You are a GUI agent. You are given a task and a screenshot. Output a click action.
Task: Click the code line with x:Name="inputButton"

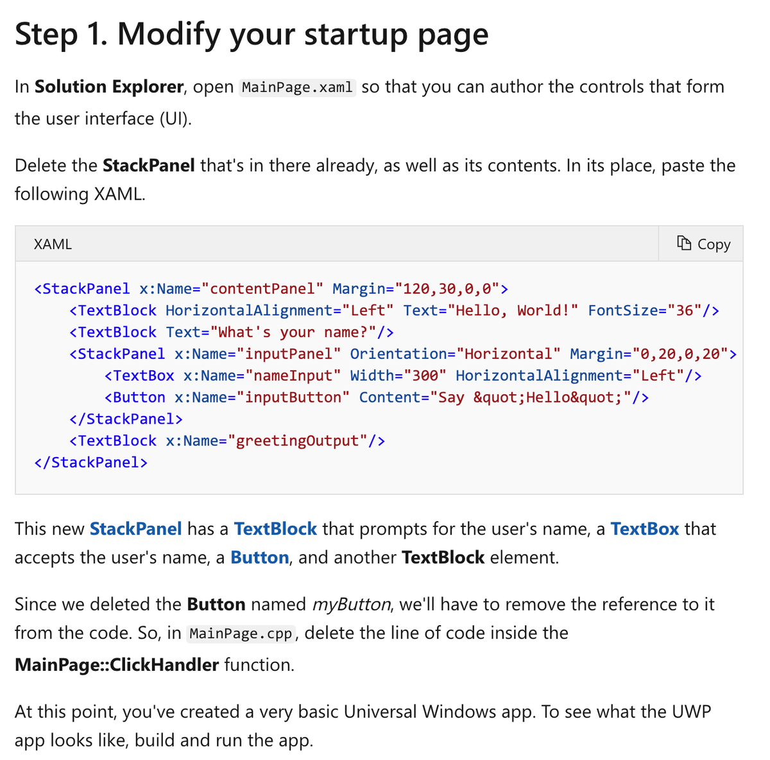point(377,397)
